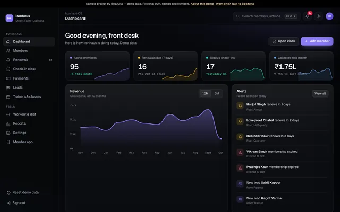Screen dimensions: 340x212
Task: Click the Payments card icon
Action: 8,78
